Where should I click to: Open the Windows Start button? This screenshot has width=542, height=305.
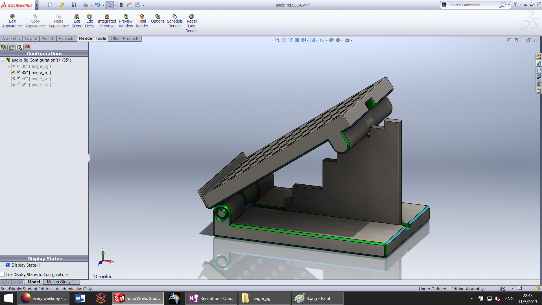[x=8, y=298]
